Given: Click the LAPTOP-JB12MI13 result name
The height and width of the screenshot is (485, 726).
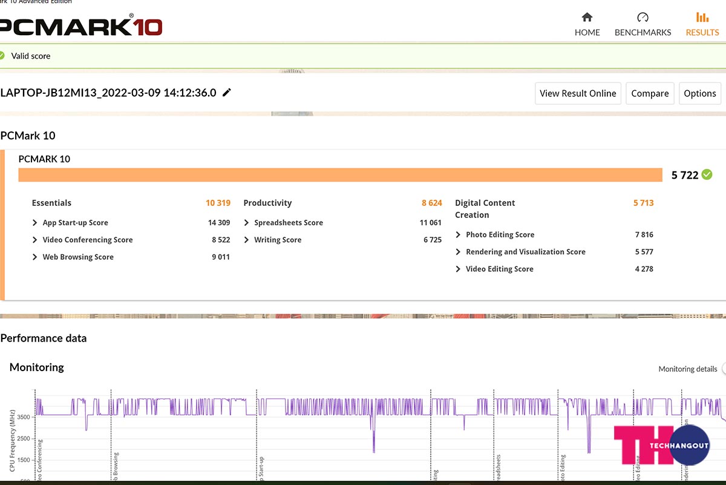Looking at the screenshot, I should (x=108, y=93).
